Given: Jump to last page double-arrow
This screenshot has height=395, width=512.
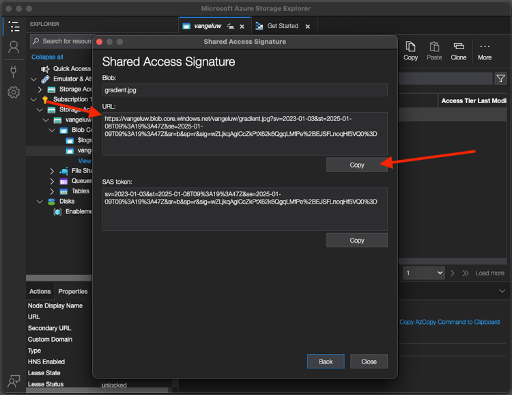Looking at the screenshot, I should [466, 273].
